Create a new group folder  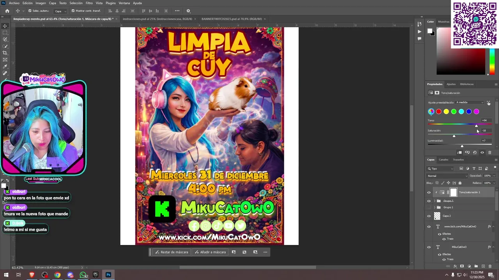pyautogui.click(x=476, y=266)
